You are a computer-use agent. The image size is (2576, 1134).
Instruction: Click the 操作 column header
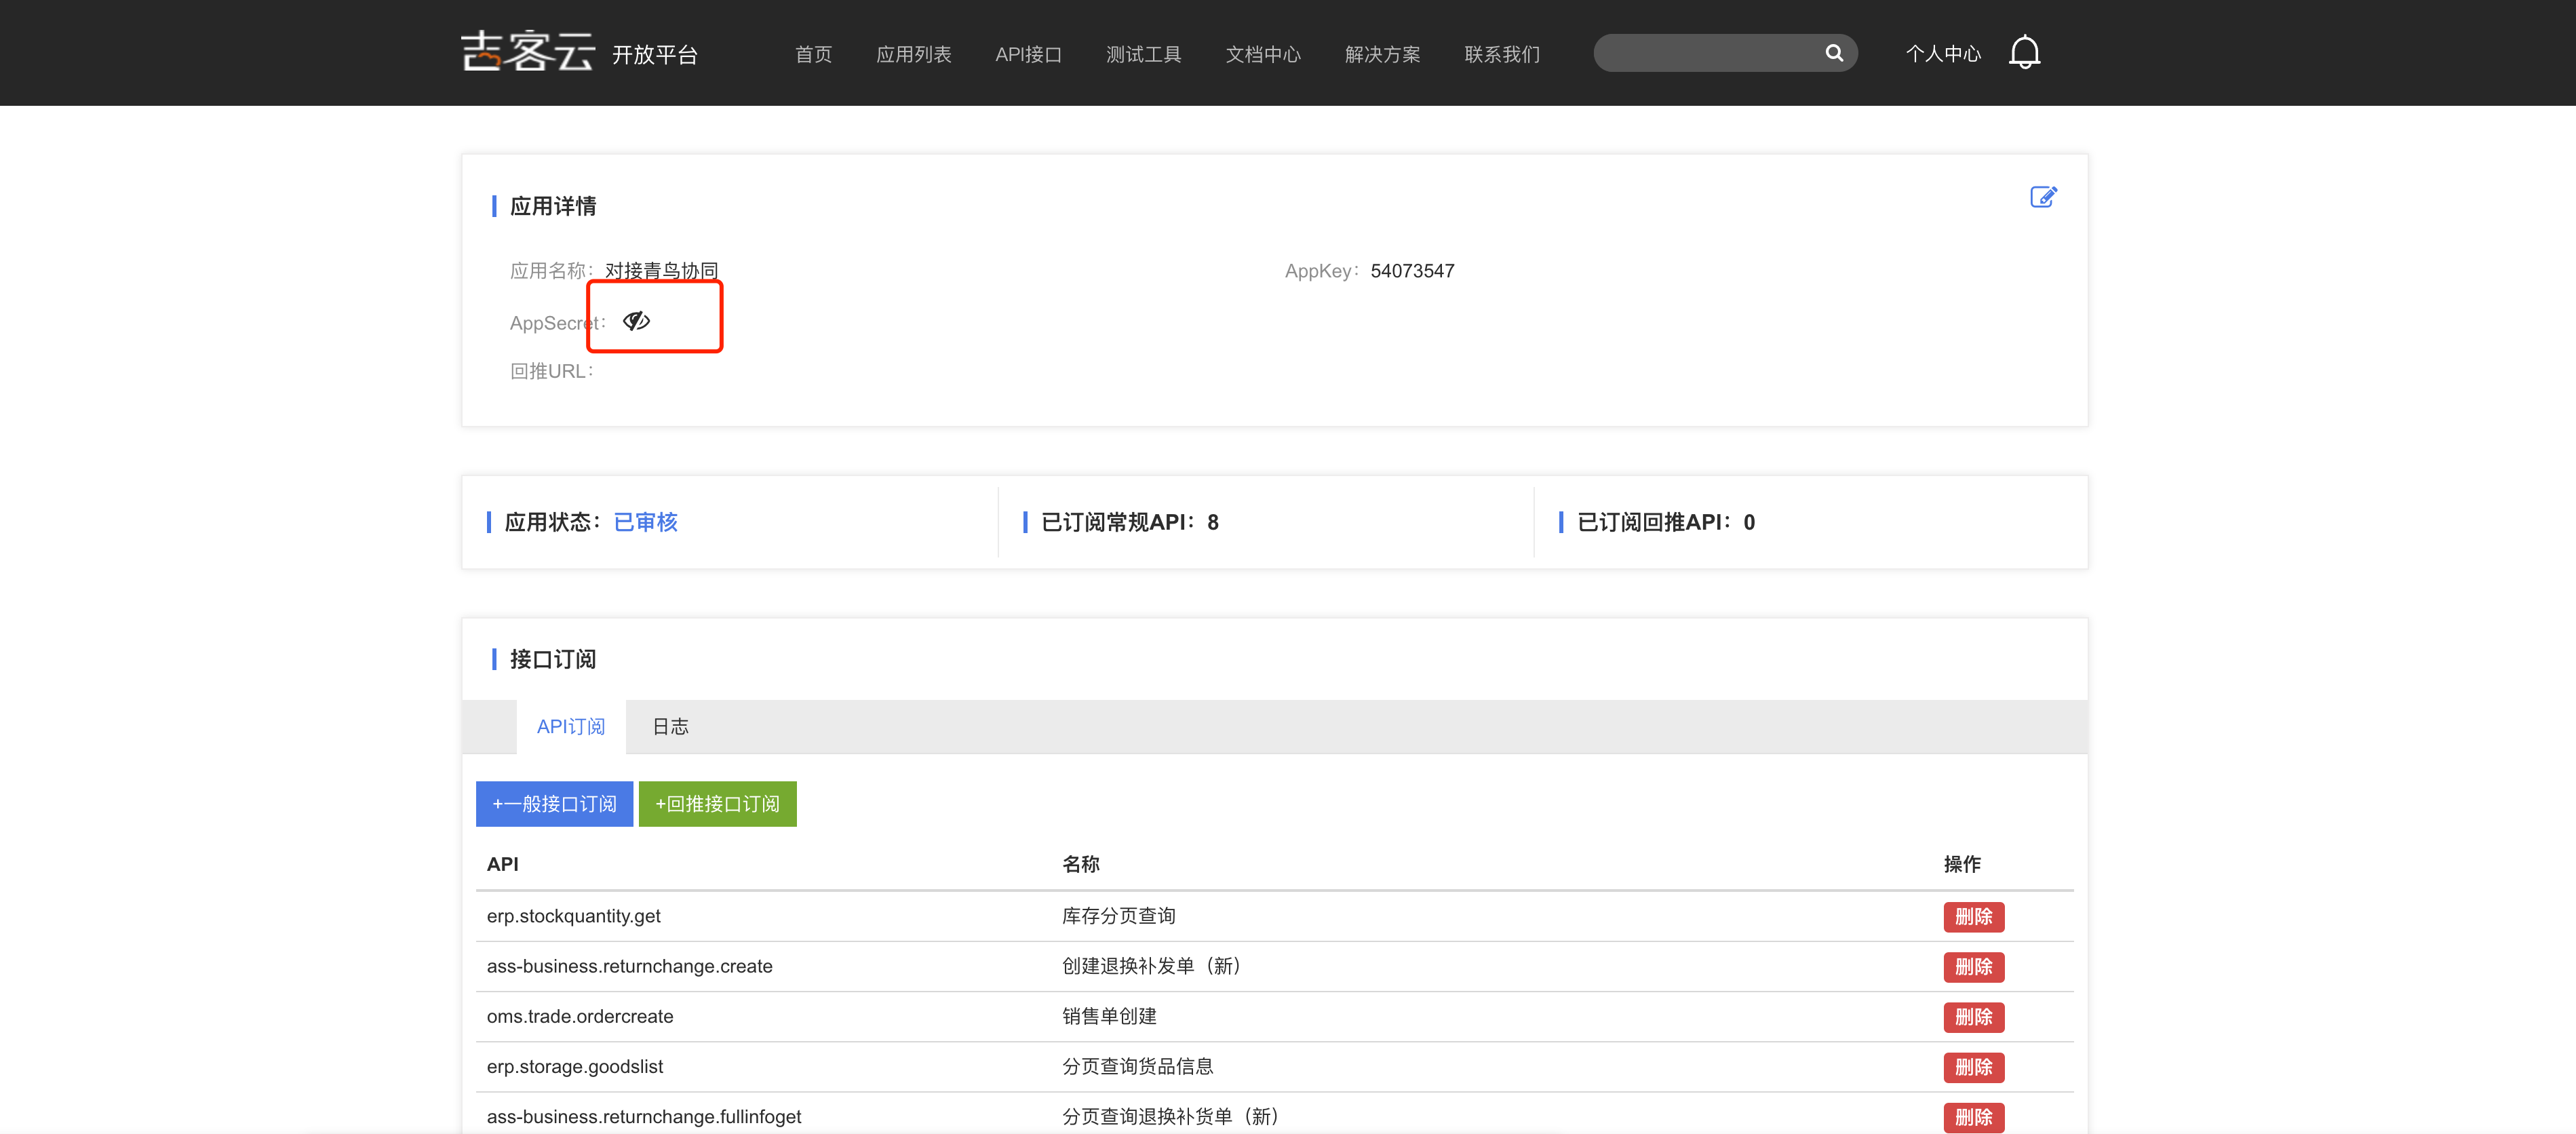pyautogui.click(x=1962, y=864)
